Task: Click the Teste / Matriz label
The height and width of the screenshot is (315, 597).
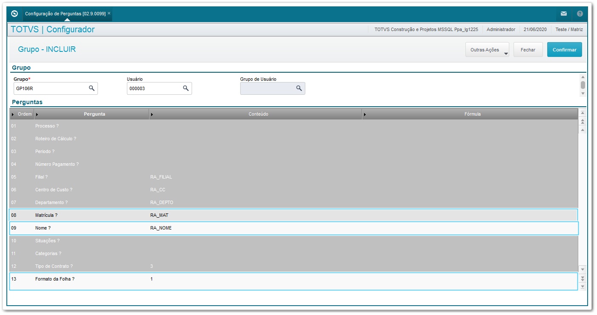Action: click(569, 29)
